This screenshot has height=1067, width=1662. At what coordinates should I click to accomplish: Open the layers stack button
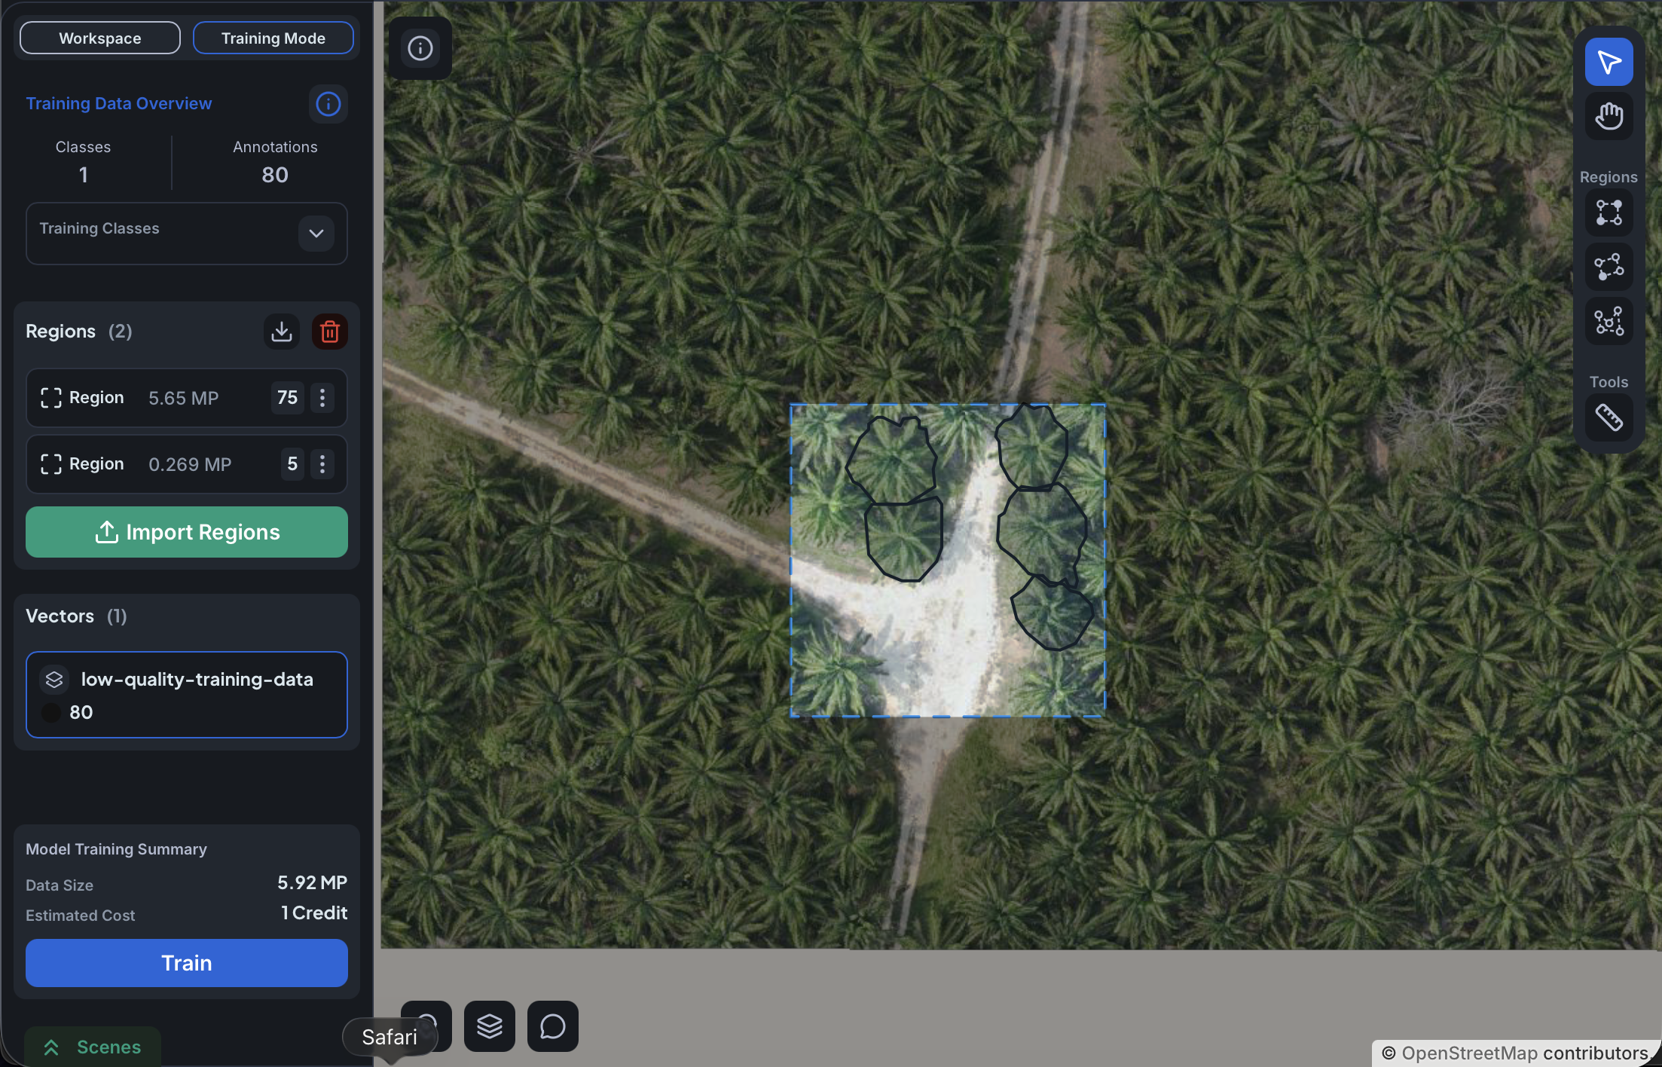click(x=490, y=1026)
